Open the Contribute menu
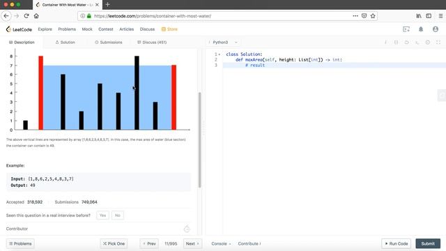This screenshot has height=251, width=446. click(x=249, y=243)
